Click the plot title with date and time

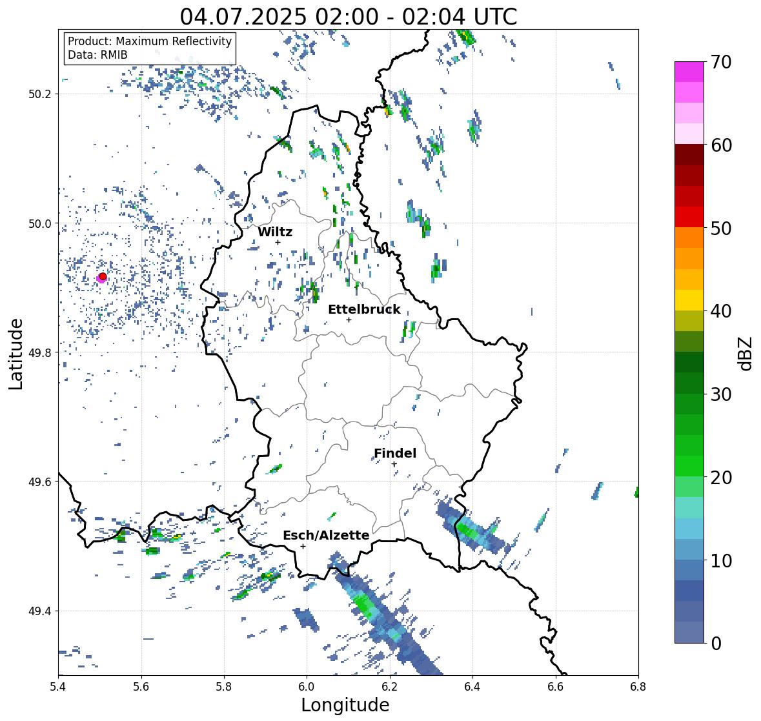349,17
